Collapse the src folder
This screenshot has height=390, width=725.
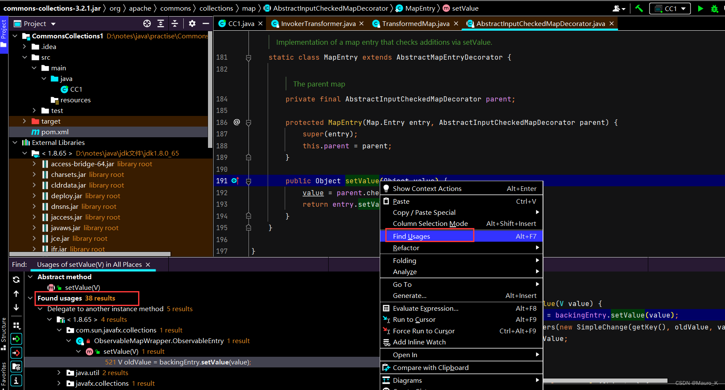pyautogui.click(x=25, y=57)
